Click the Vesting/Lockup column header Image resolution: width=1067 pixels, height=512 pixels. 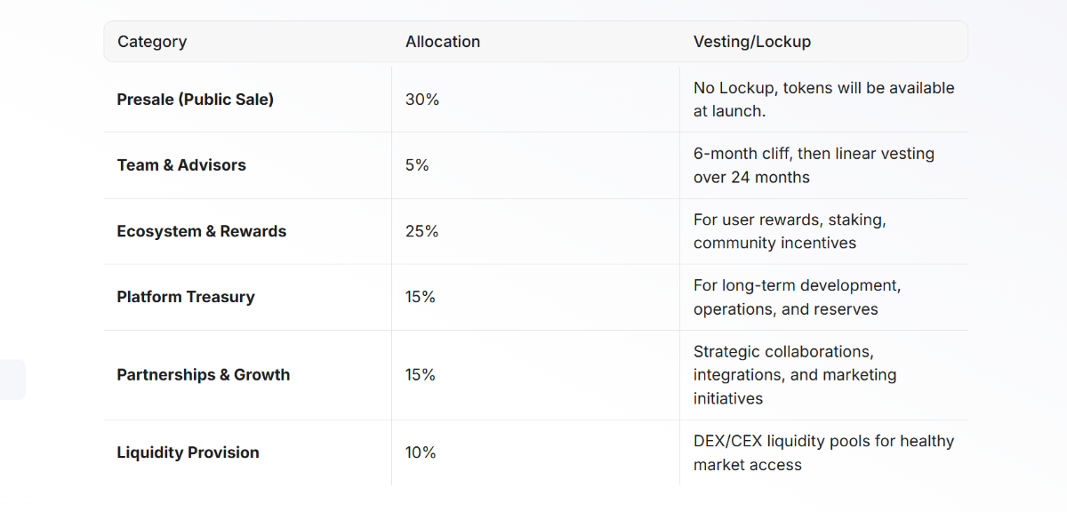point(751,42)
